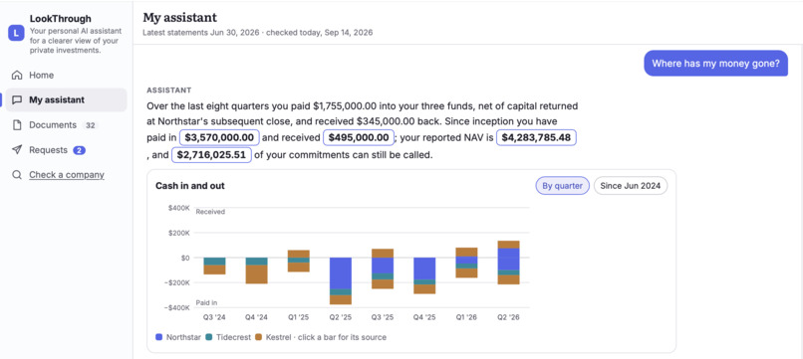Click the Northstar legend color swatch

tap(159, 337)
